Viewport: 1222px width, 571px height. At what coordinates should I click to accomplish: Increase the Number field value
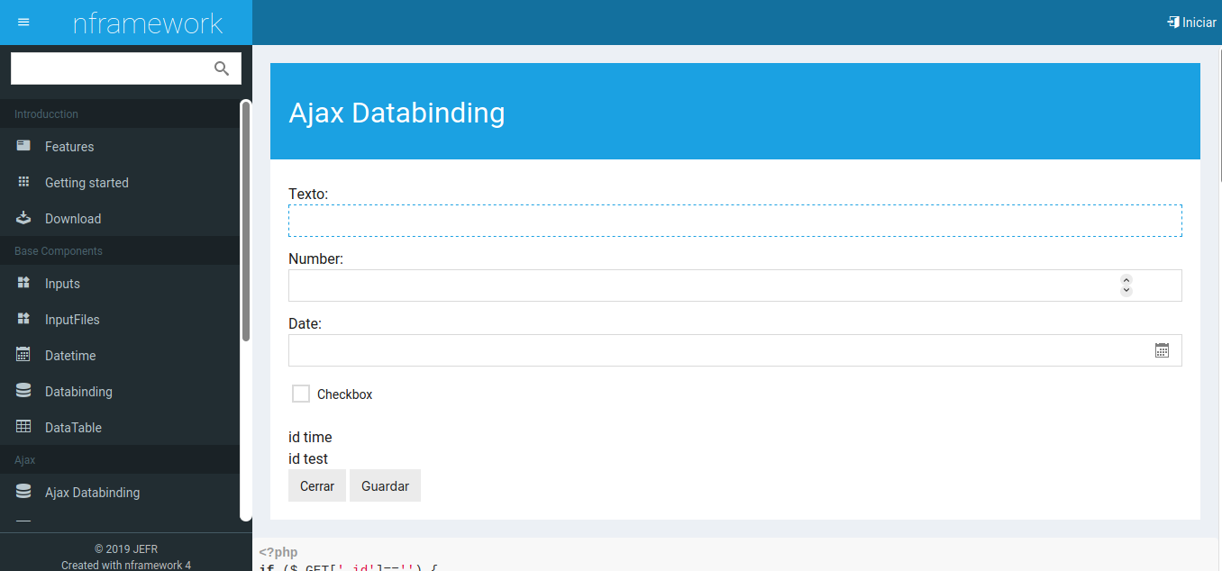pyautogui.click(x=1126, y=280)
